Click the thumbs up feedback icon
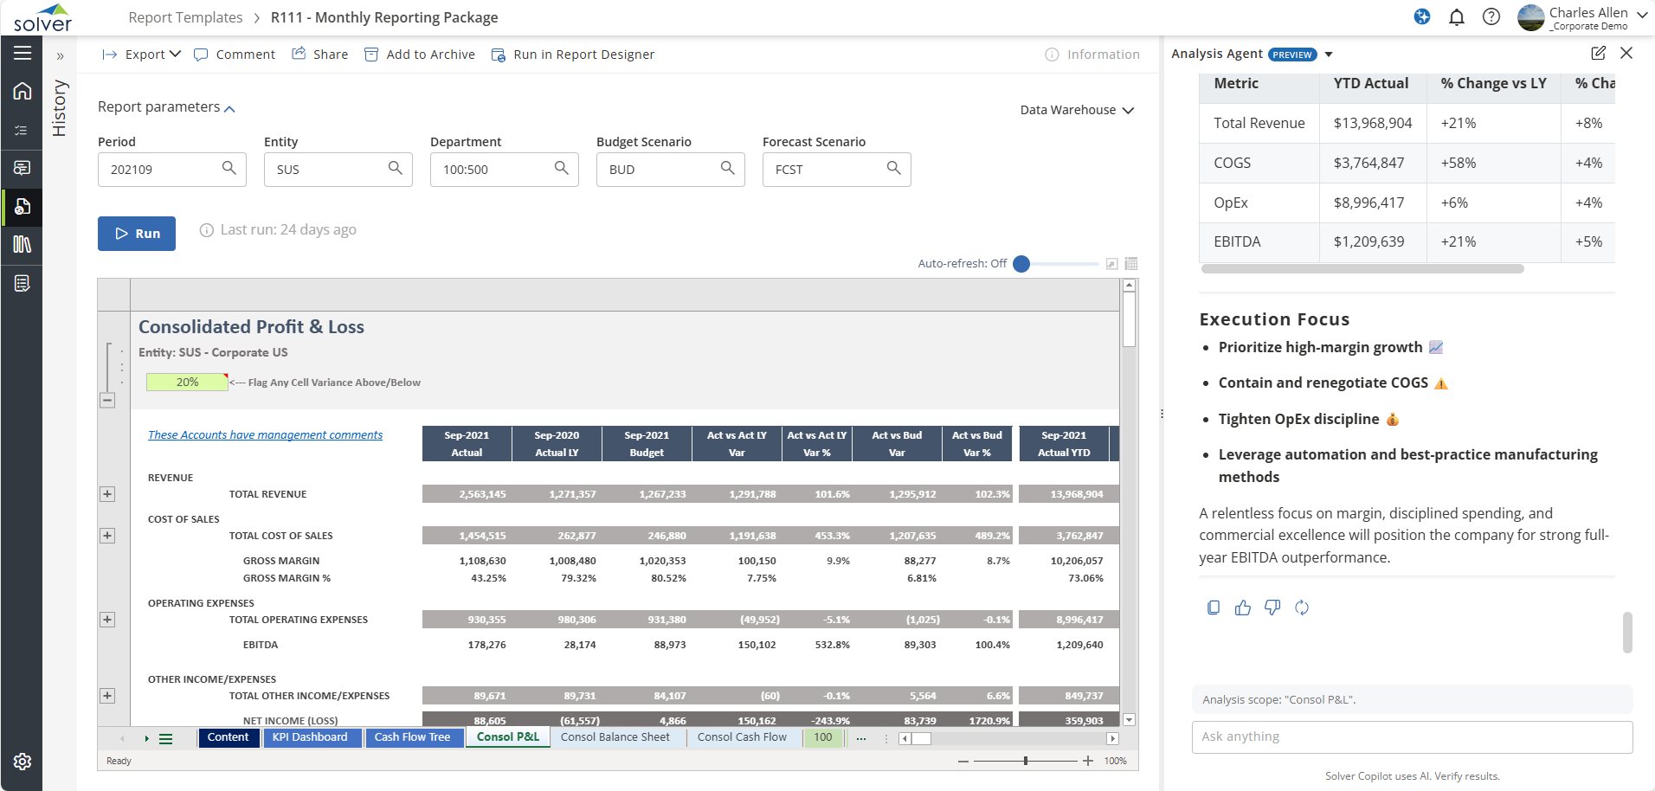This screenshot has width=1655, height=791. coord(1243,608)
